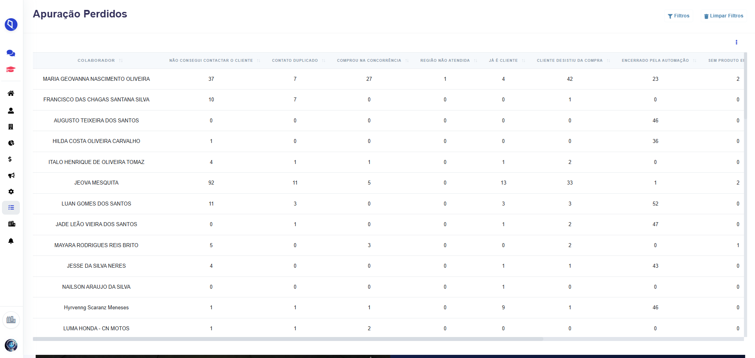Sort by Colaborador column
This screenshot has height=358, width=755.
click(x=100, y=61)
